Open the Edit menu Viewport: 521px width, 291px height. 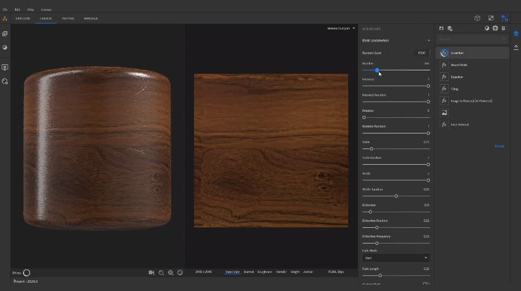(x=17, y=10)
